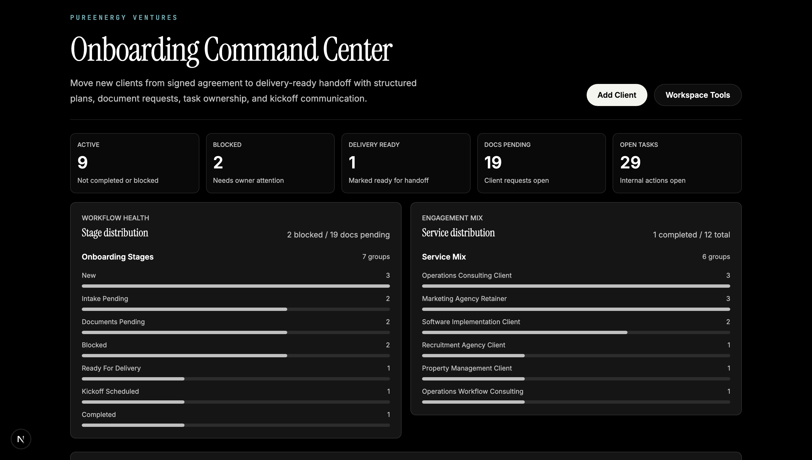Screen dimensions: 812x460
Task: Click the 'Documents Pending' stage label
Action: [113, 322]
